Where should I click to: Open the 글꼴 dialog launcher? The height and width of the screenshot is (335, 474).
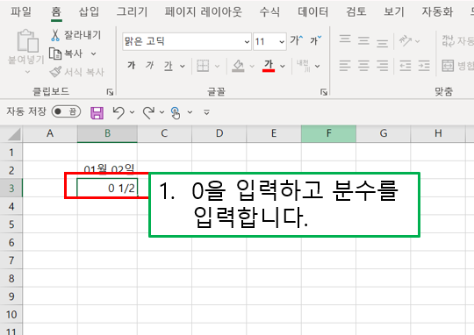pos(324,92)
